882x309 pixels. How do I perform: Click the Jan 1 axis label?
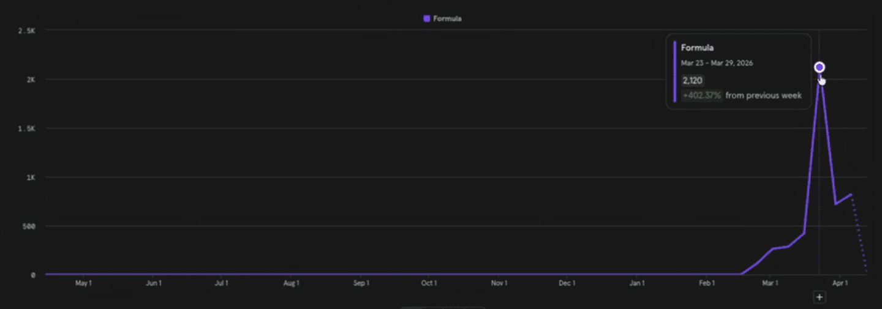(638, 283)
